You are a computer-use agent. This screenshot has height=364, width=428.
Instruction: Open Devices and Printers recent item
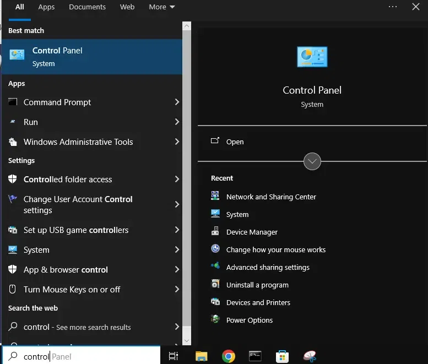click(258, 302)
